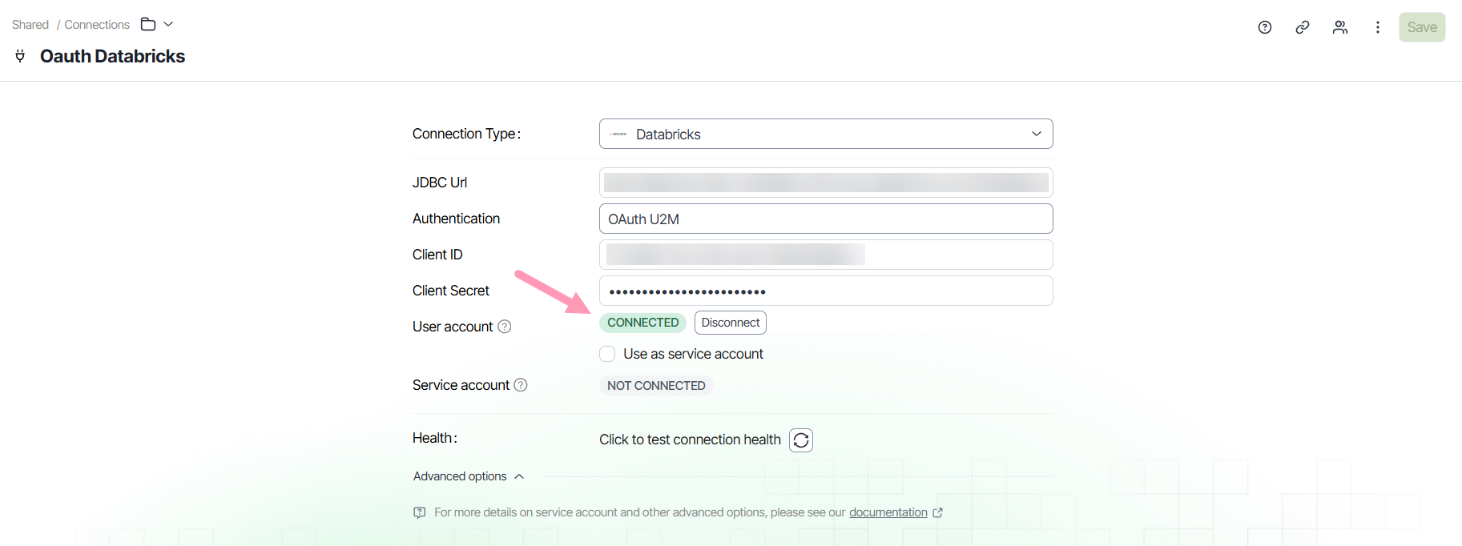Click the folder icon in breadcrumb

point(148,24)
